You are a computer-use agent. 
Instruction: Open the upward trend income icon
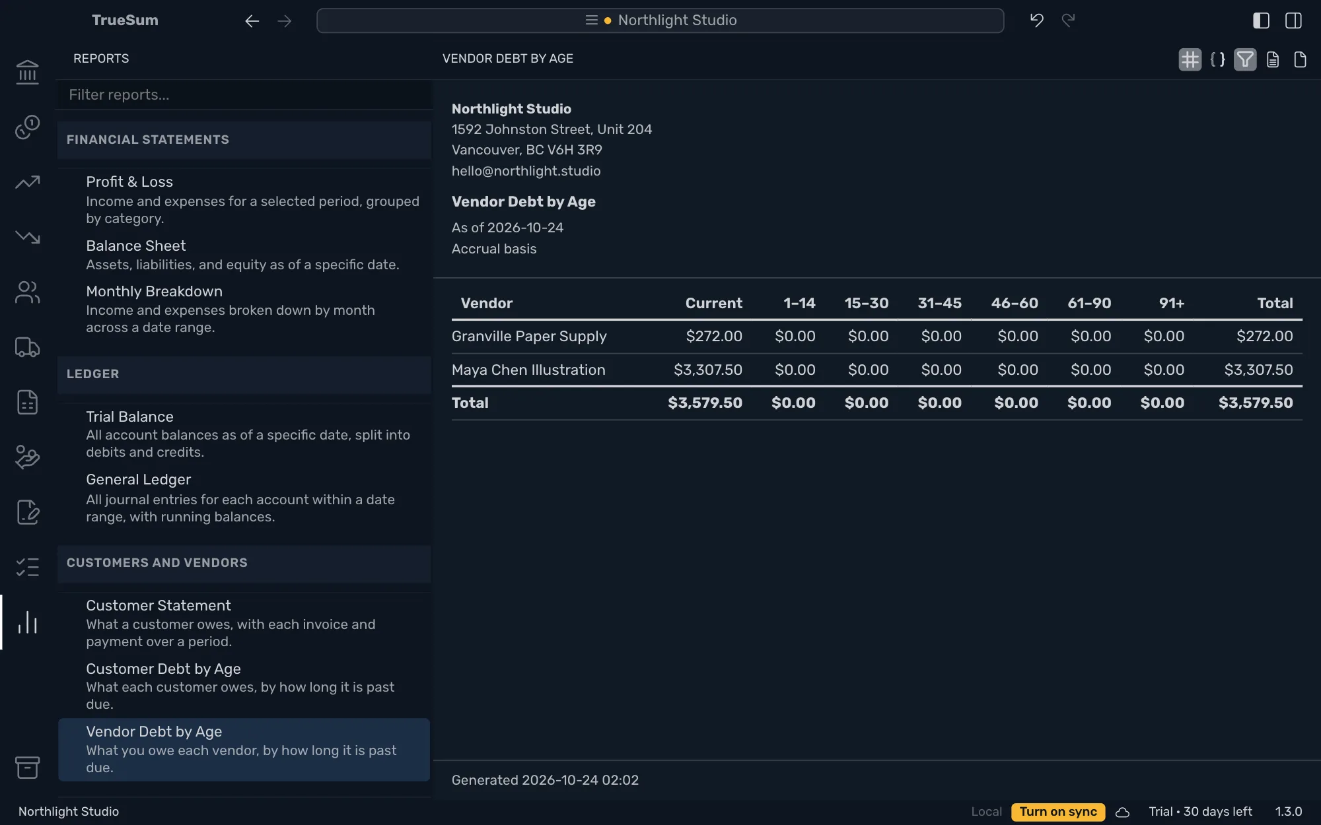[x=27, y=181]
